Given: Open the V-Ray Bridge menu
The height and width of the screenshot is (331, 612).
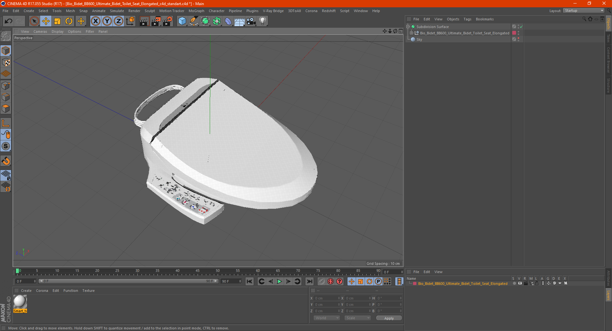Looking at the screenshot, I should tap(273, 11).
